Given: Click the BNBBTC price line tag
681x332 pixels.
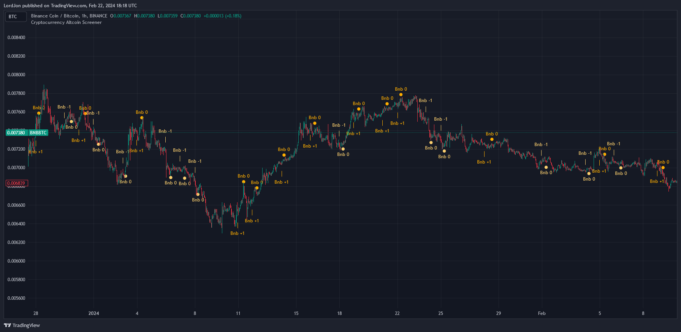Looking at the screenshot, I should point(38,133).
